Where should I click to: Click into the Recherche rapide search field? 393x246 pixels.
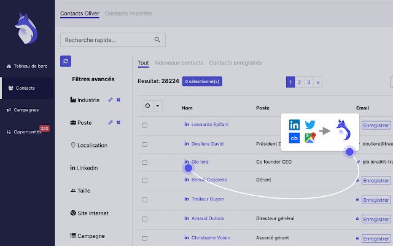point(113,39)
